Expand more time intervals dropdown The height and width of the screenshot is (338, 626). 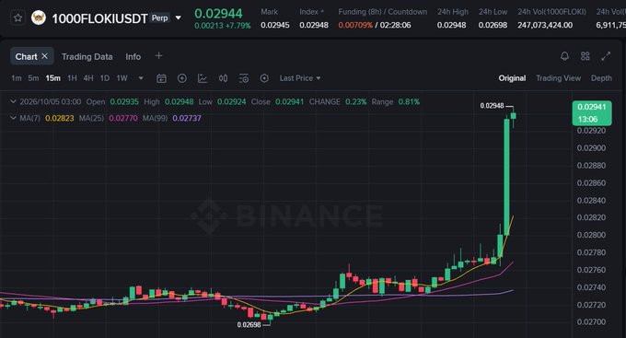(141, 78)
